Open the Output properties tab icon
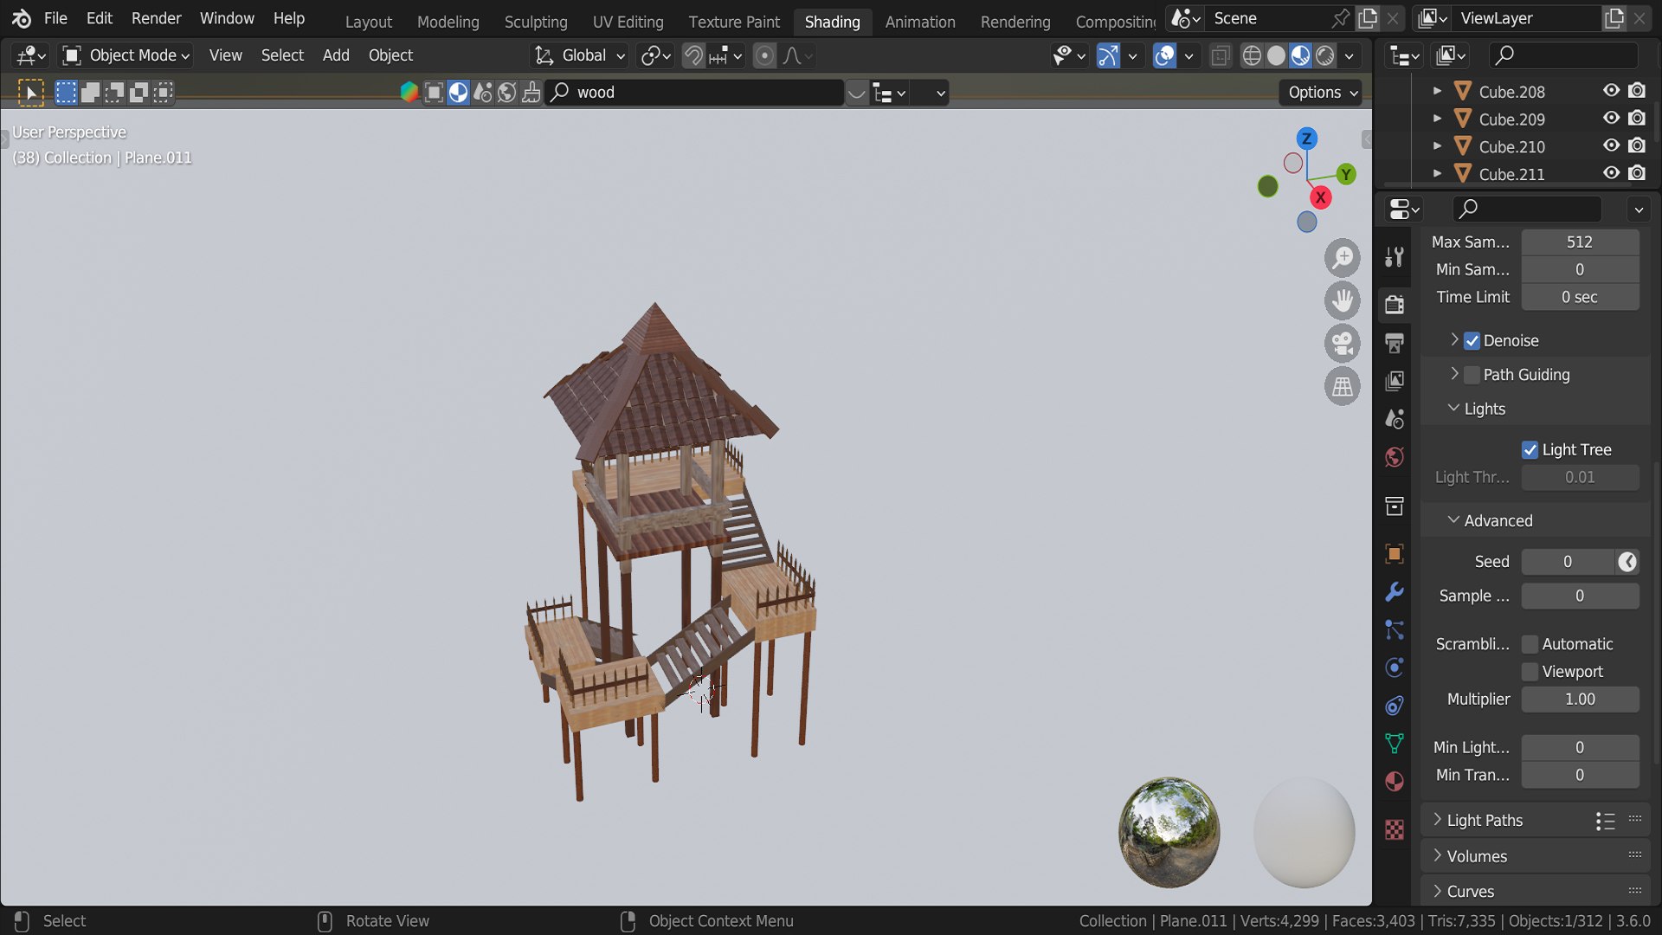 click(x=1395, y=343)
